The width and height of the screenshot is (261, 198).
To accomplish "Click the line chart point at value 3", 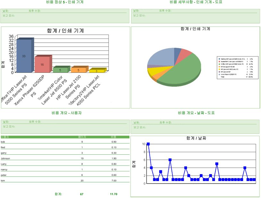I will pyautogui.click(x=161, y=172).
